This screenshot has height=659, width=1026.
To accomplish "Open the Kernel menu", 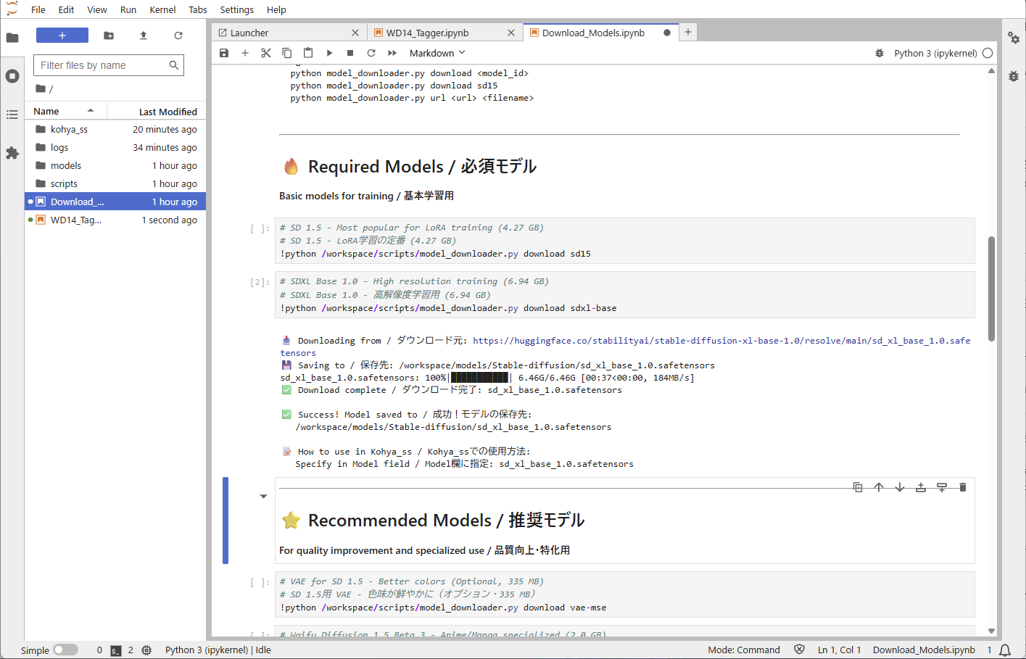I will tap(162, 9).
